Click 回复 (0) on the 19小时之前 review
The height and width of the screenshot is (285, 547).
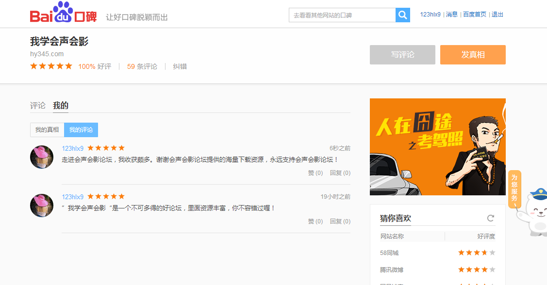[340, 221]
